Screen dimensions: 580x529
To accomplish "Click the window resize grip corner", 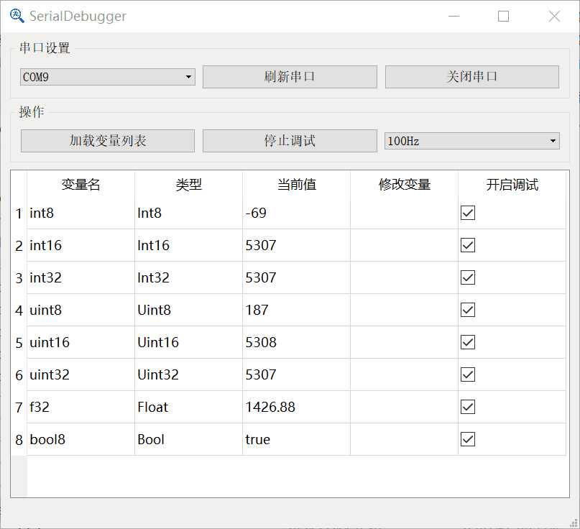I will (x=574, y=523).
